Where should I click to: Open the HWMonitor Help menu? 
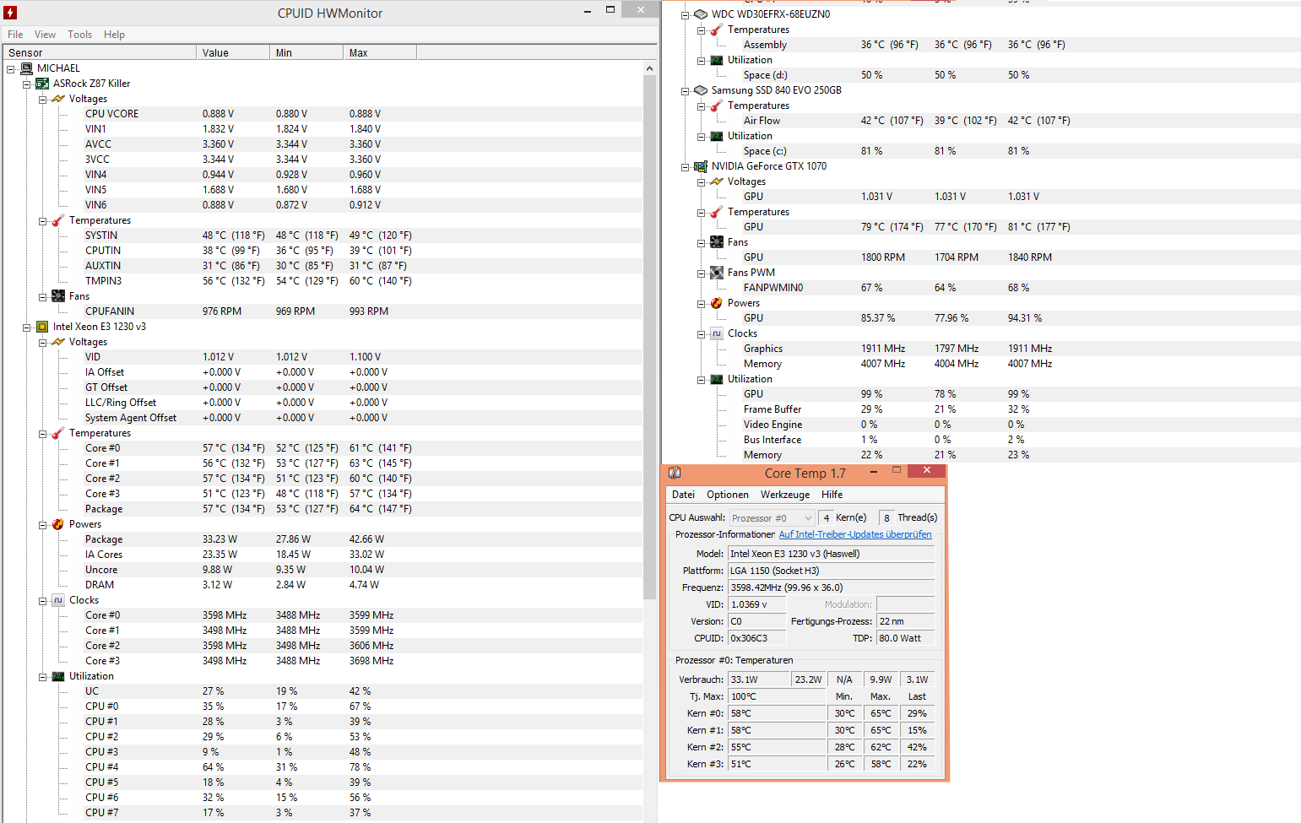114,35
